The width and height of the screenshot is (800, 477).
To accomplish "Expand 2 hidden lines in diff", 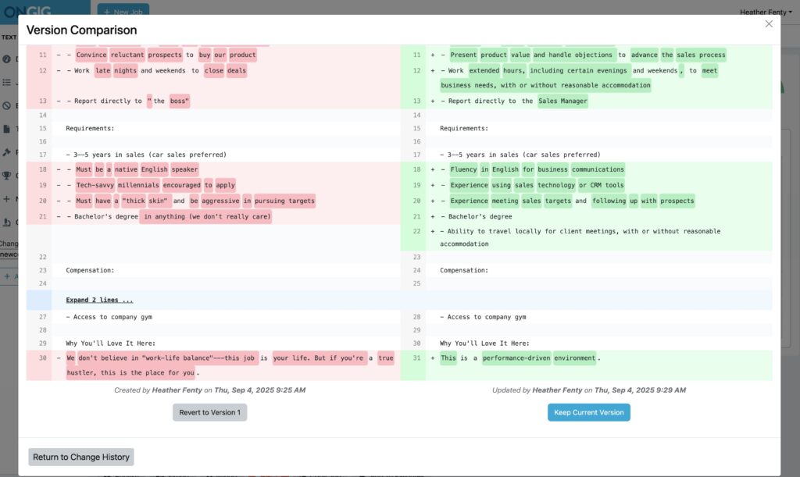I will click(99, 300).
